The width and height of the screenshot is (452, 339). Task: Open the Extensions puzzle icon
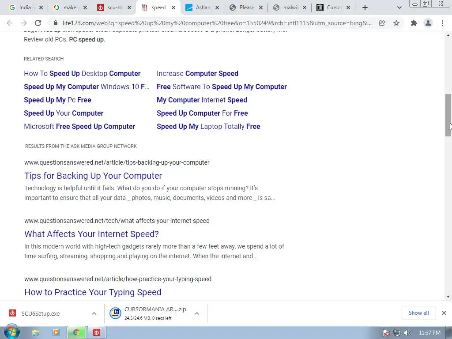click(414, 23)
